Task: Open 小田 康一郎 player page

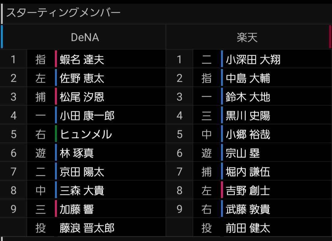Action: 87,116
